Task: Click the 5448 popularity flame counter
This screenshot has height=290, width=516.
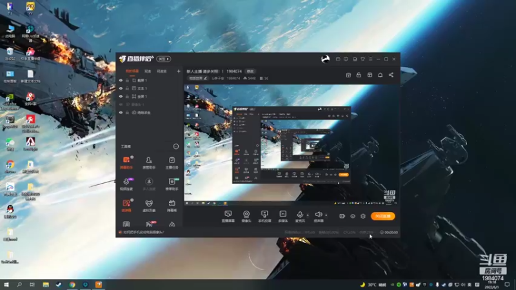Action: click(x=250, y=78)
